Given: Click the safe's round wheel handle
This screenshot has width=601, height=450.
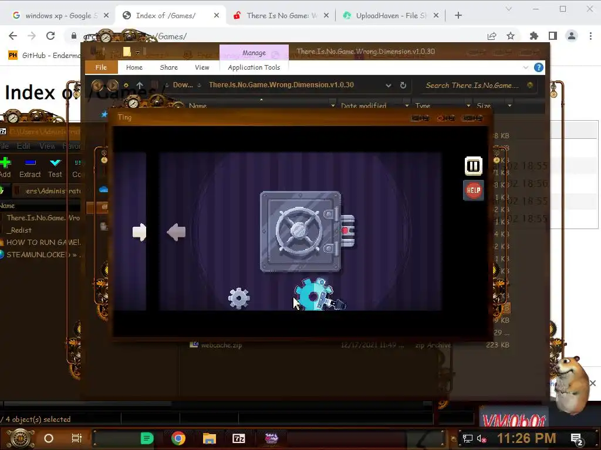Looking at the screenshot, I should pyautogui.click(x=299, y=230).
